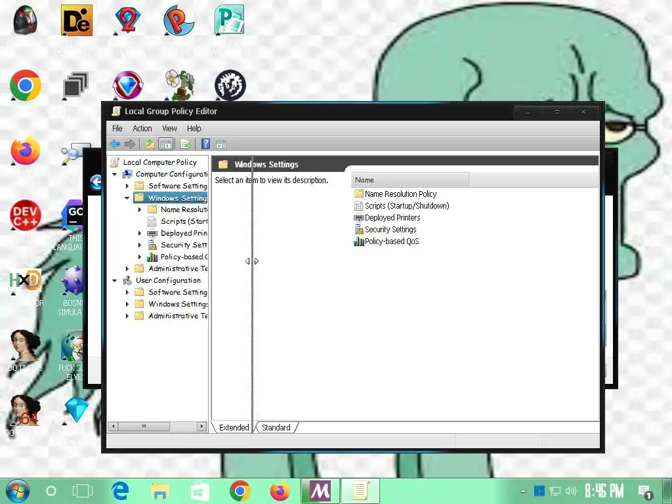Expand Software Settings under User Configuration

tap(127, 292)
